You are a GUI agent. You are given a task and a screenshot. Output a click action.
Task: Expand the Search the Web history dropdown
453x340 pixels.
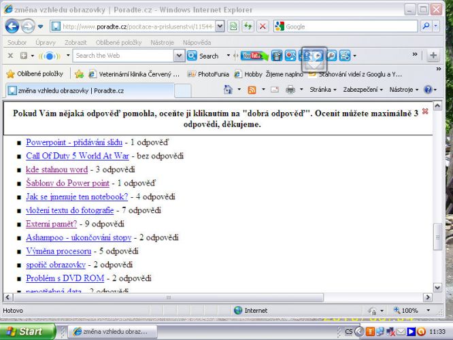179,56
